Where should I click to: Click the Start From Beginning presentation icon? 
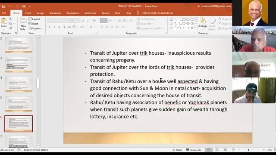[24, 6]
